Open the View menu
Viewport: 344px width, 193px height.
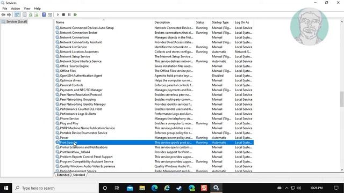(x=27, y=9)
